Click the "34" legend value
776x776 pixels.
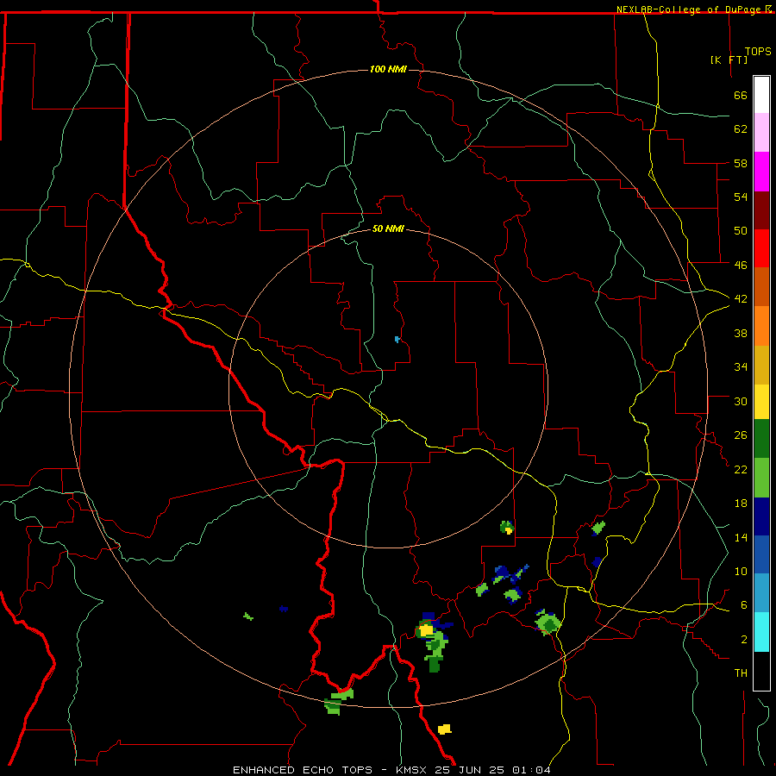point(741,367)
